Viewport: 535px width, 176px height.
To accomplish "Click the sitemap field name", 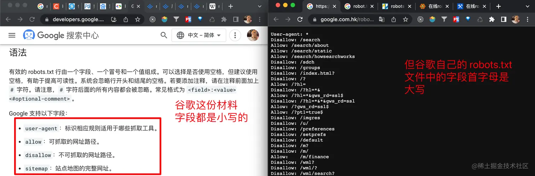I will point(36,169).
